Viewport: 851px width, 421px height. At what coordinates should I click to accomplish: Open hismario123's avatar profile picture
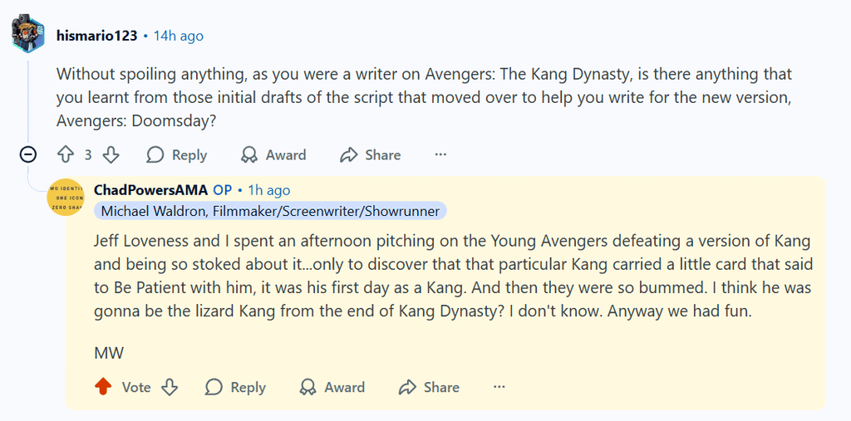(x=28, y=35)
